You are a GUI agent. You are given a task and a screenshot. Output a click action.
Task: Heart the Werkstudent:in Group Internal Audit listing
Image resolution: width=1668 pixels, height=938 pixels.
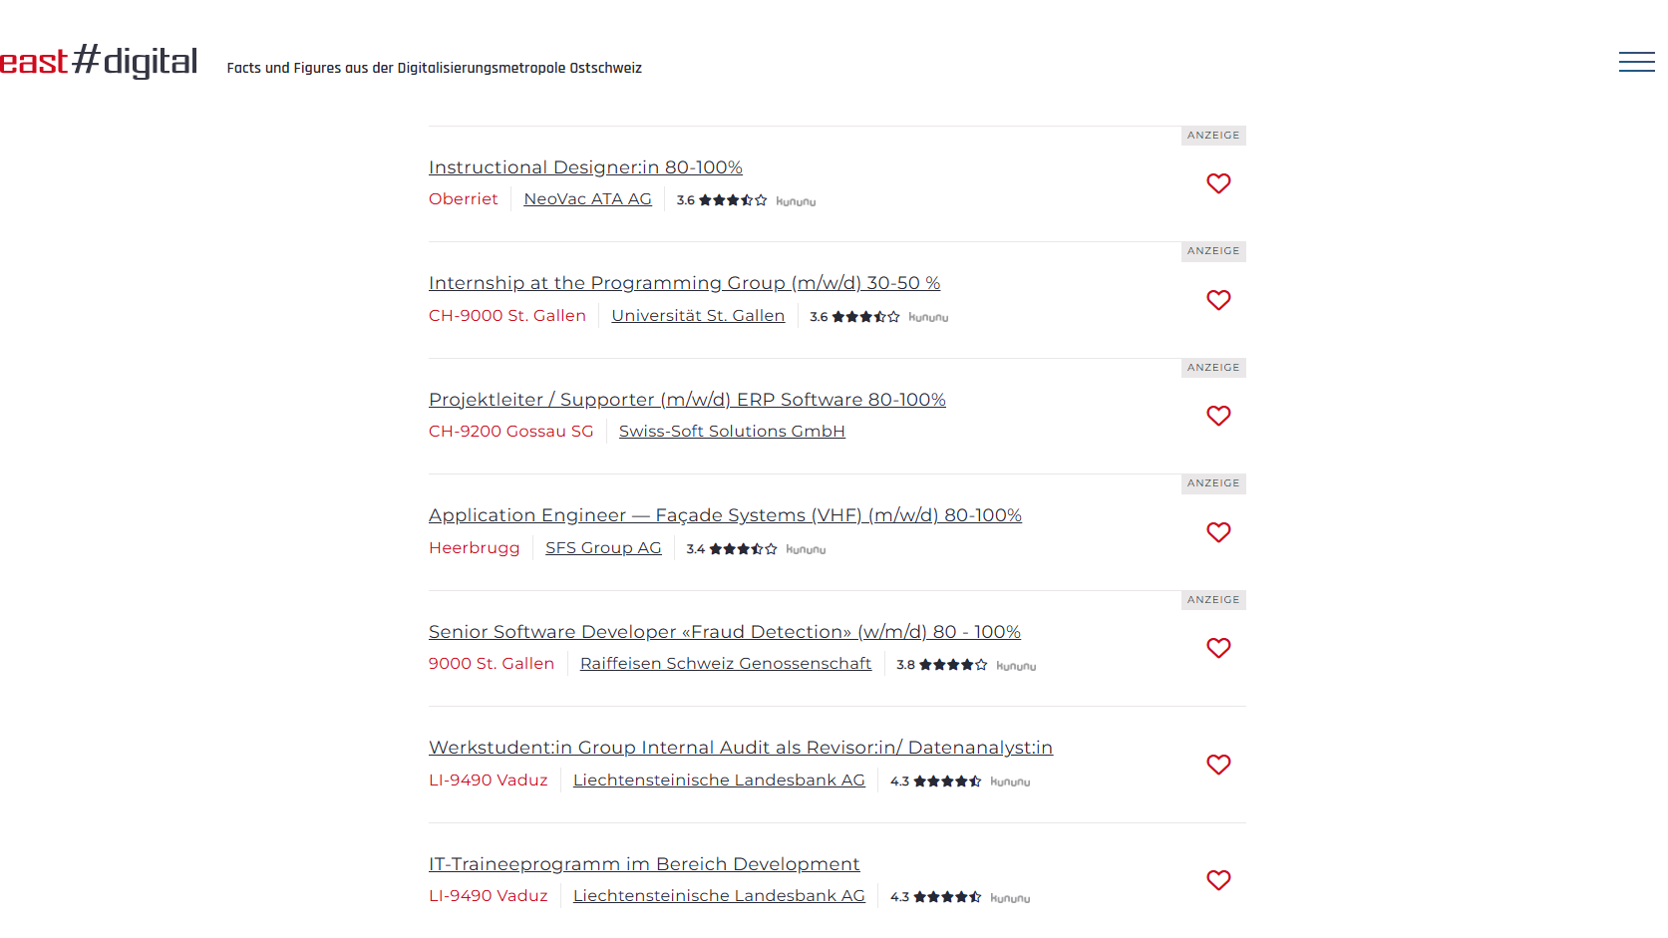tap(1218, 765)
